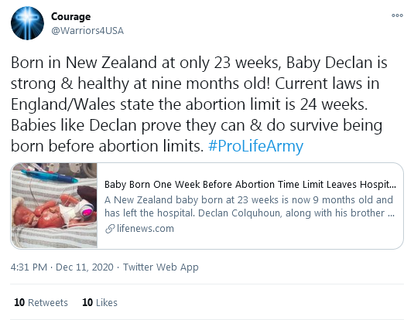Viewport: 414px width, 320px height.
Task: View the 10 Retweets list
Action: point(41,302)
